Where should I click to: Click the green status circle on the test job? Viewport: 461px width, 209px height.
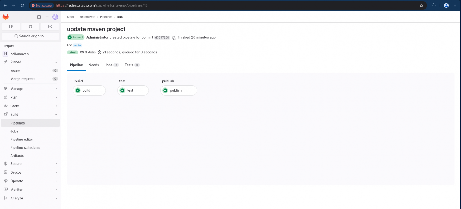pos(122,90)
